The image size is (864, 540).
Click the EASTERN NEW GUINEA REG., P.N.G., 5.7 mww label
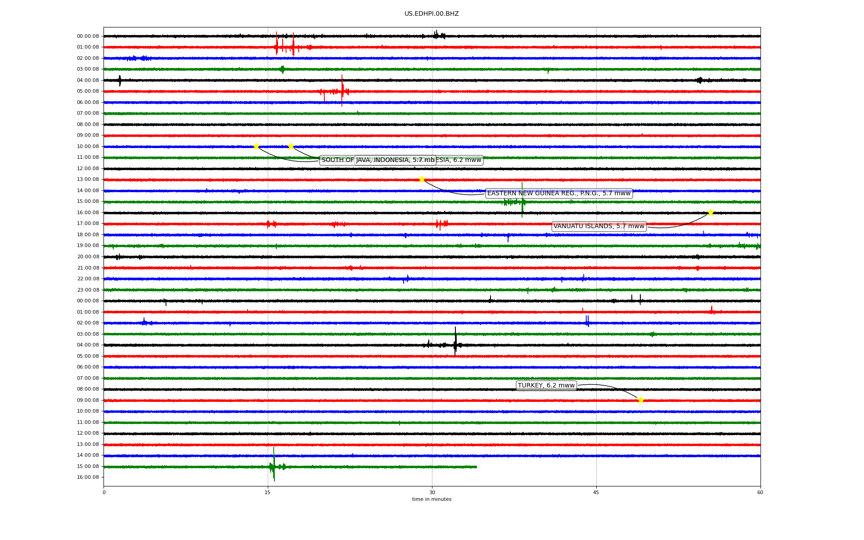click(559, 193)
